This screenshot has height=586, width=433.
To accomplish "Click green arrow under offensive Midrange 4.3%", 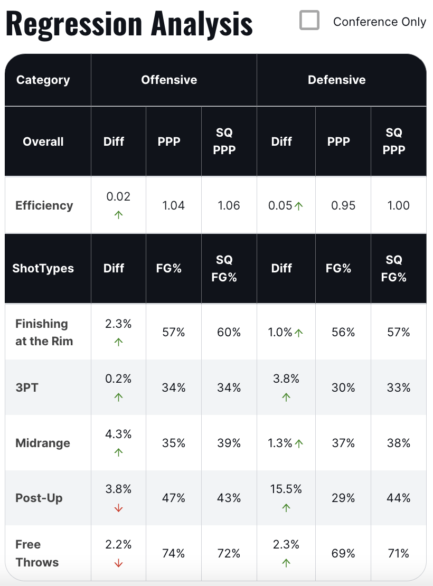I will click(x=118, y=452).
